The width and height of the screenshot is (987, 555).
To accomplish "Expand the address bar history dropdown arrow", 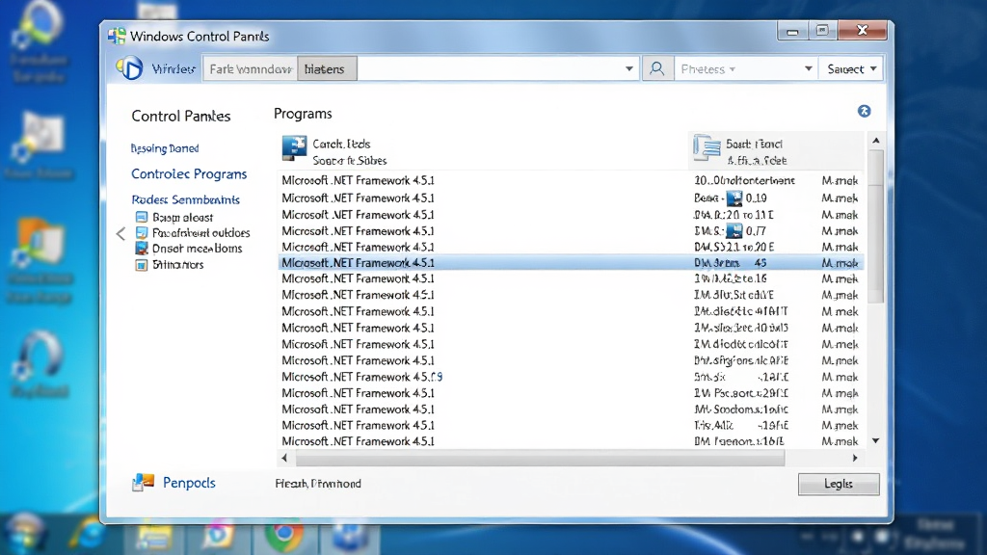I will click(x=628, y=68).
